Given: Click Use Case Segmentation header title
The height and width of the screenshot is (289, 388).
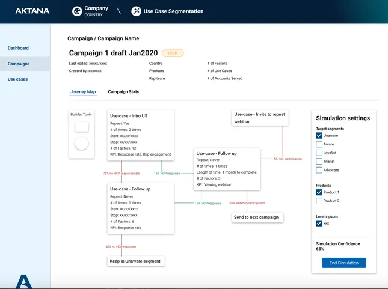Looking at the screenshot, I should [173, 11].
